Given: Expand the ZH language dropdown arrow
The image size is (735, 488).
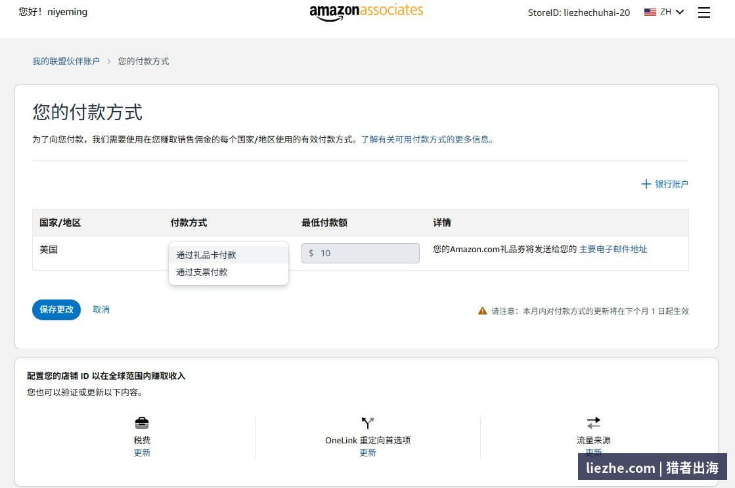Looking at the screenshot, I should 680,12.
